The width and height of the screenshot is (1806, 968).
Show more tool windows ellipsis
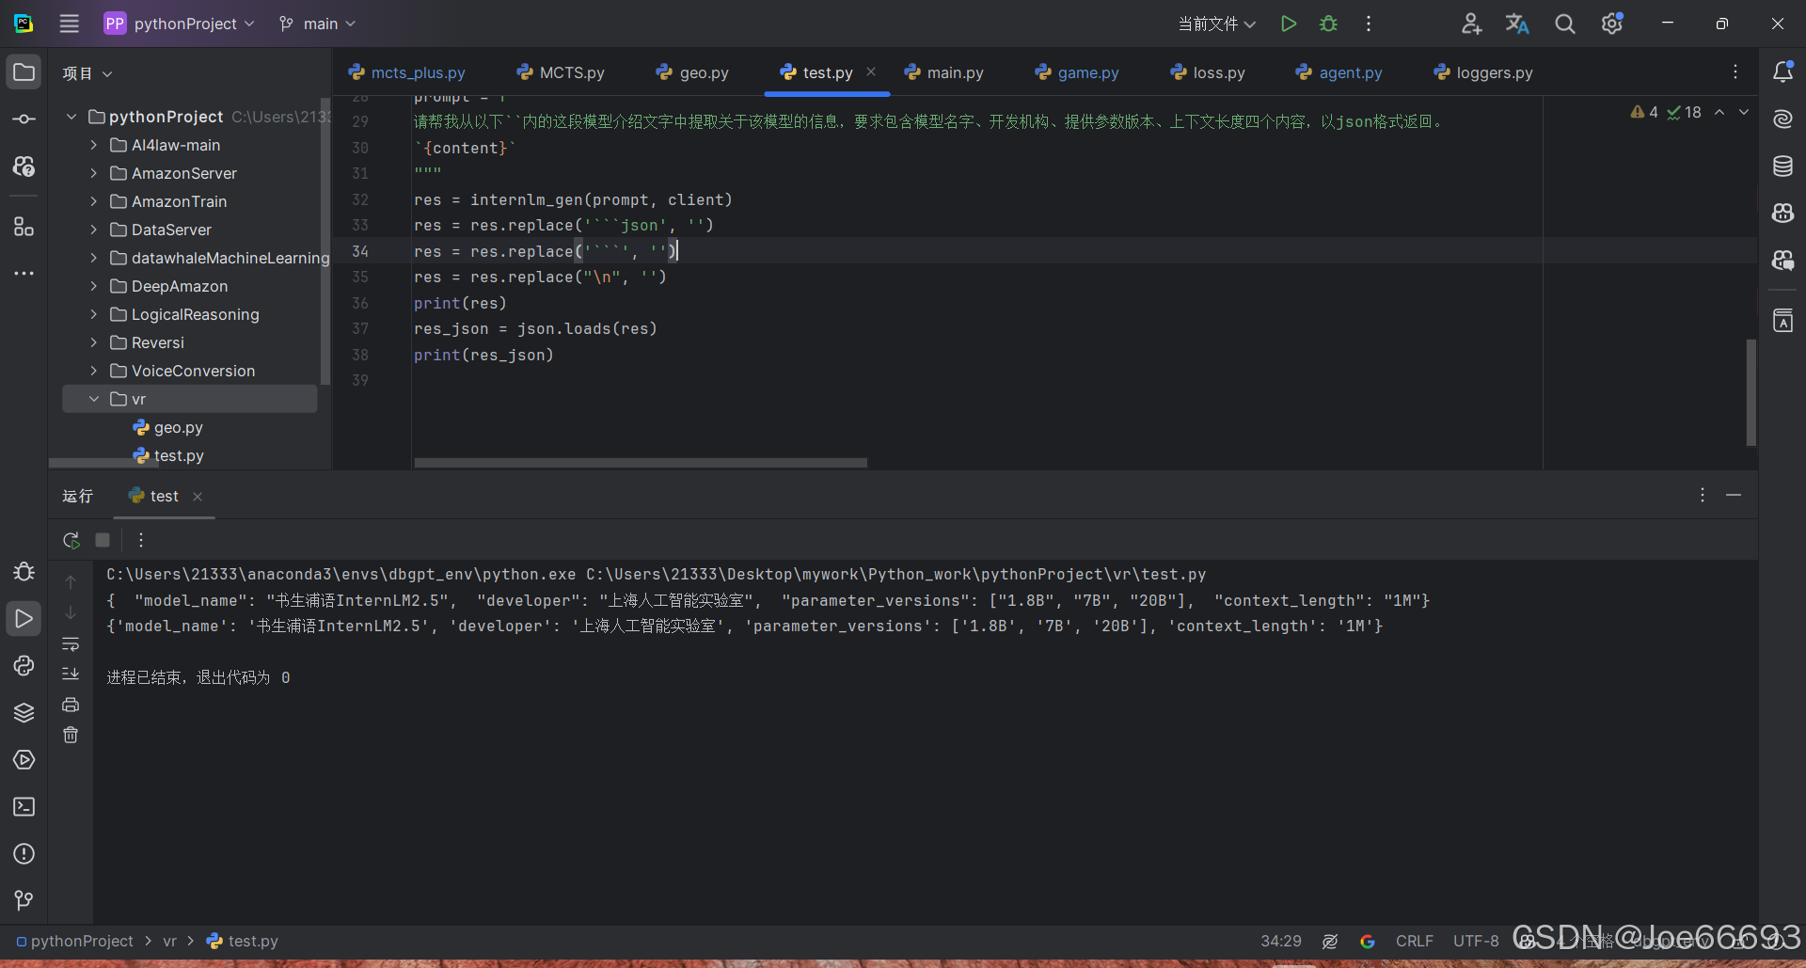[x=24, y=274]
